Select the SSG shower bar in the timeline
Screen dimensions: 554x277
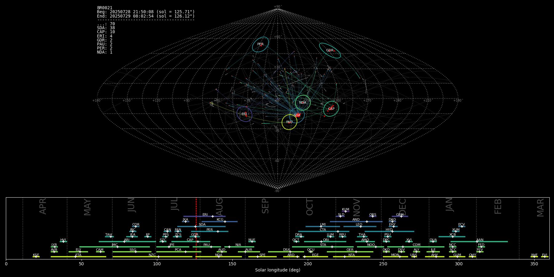[132, 252]
